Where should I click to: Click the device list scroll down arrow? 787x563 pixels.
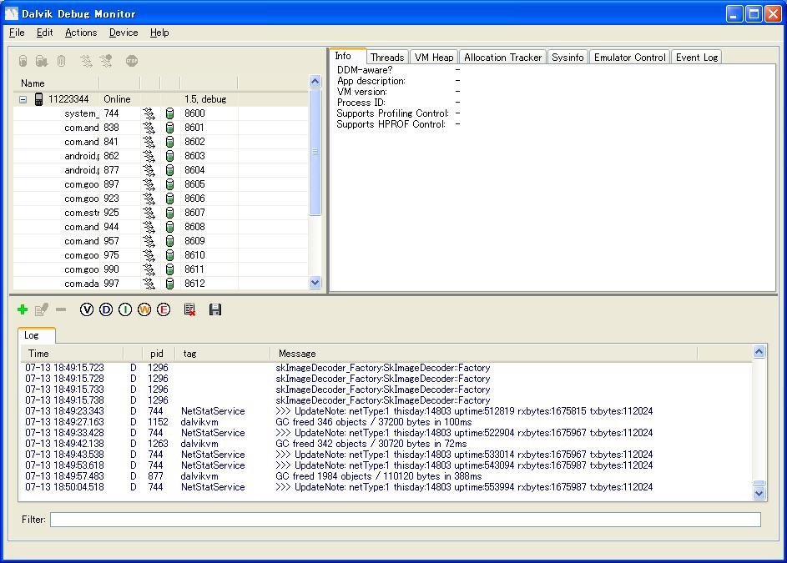(315, 283)
